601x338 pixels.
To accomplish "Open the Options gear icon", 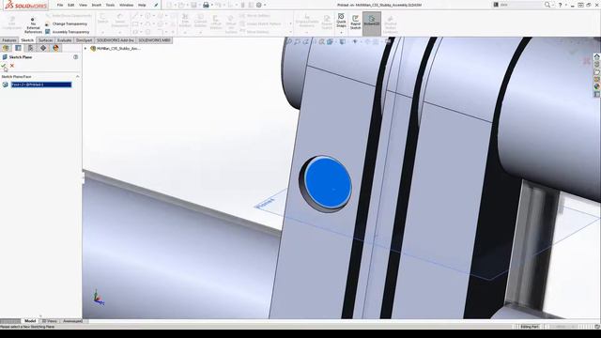I will pos(259,5).
